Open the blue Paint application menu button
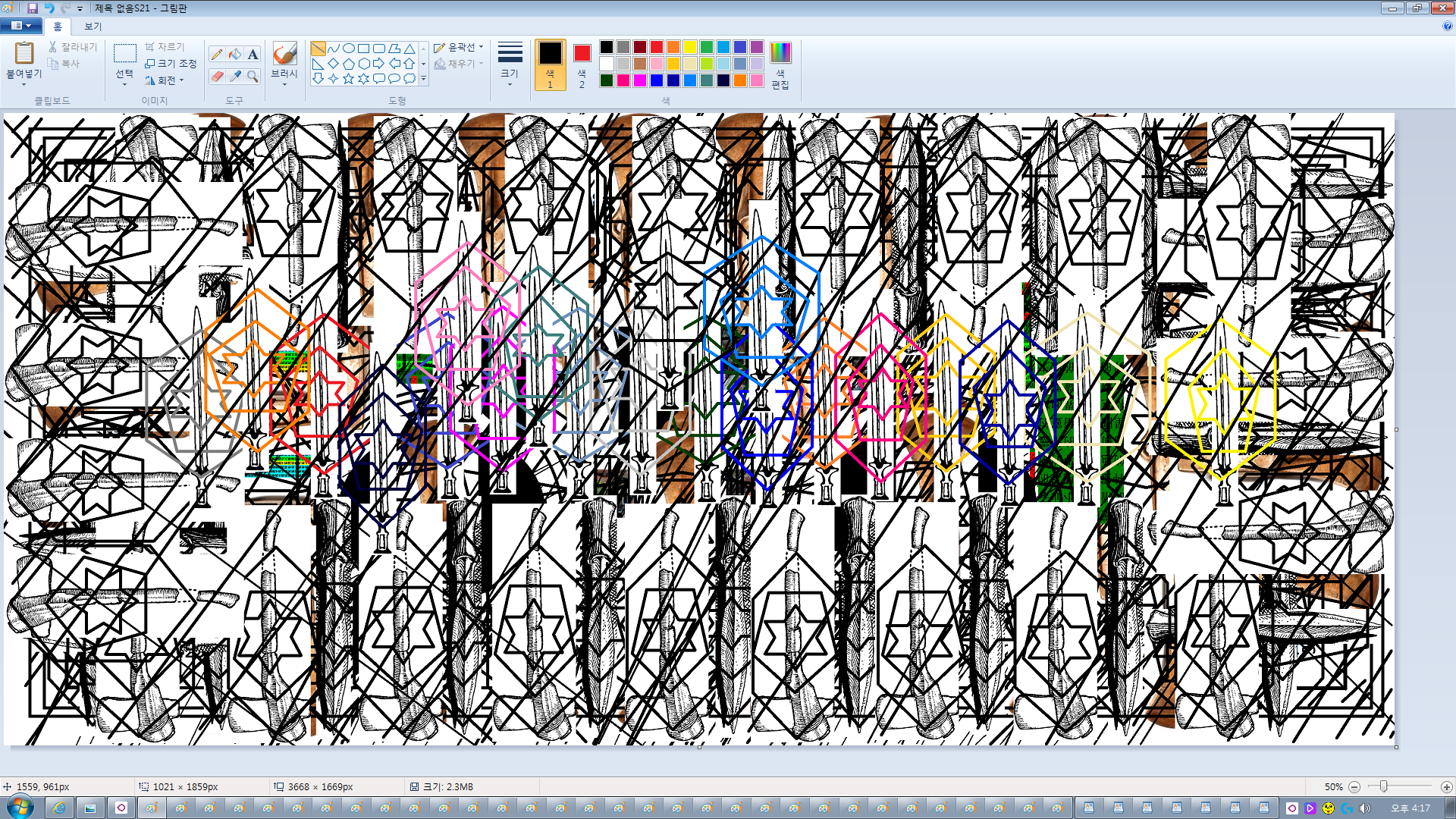 click(x=20, y=26)
